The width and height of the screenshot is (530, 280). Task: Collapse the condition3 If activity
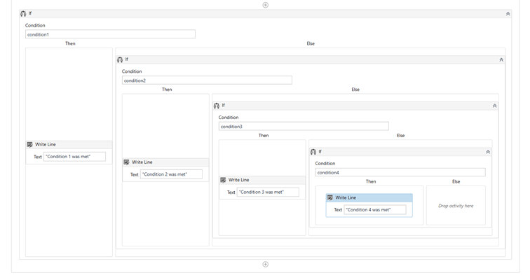coord(494,106)
